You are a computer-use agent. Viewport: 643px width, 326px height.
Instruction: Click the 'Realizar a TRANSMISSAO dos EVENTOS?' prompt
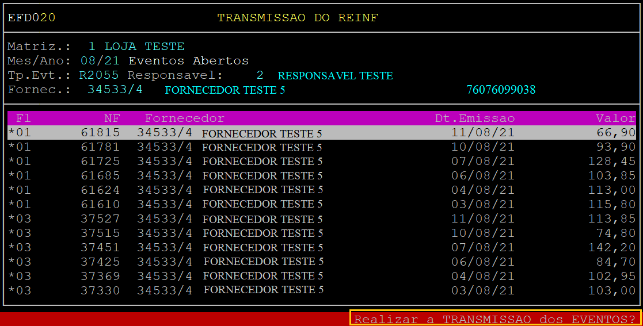pyautogui.click(x=495, y=319)
